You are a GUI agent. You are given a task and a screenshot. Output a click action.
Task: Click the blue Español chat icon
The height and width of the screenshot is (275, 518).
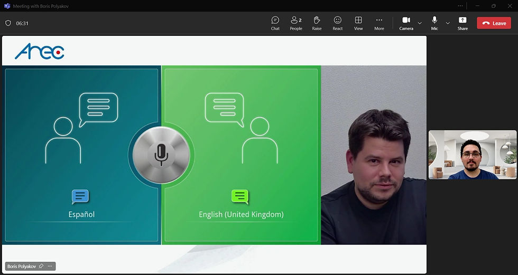tap(80, 196)
